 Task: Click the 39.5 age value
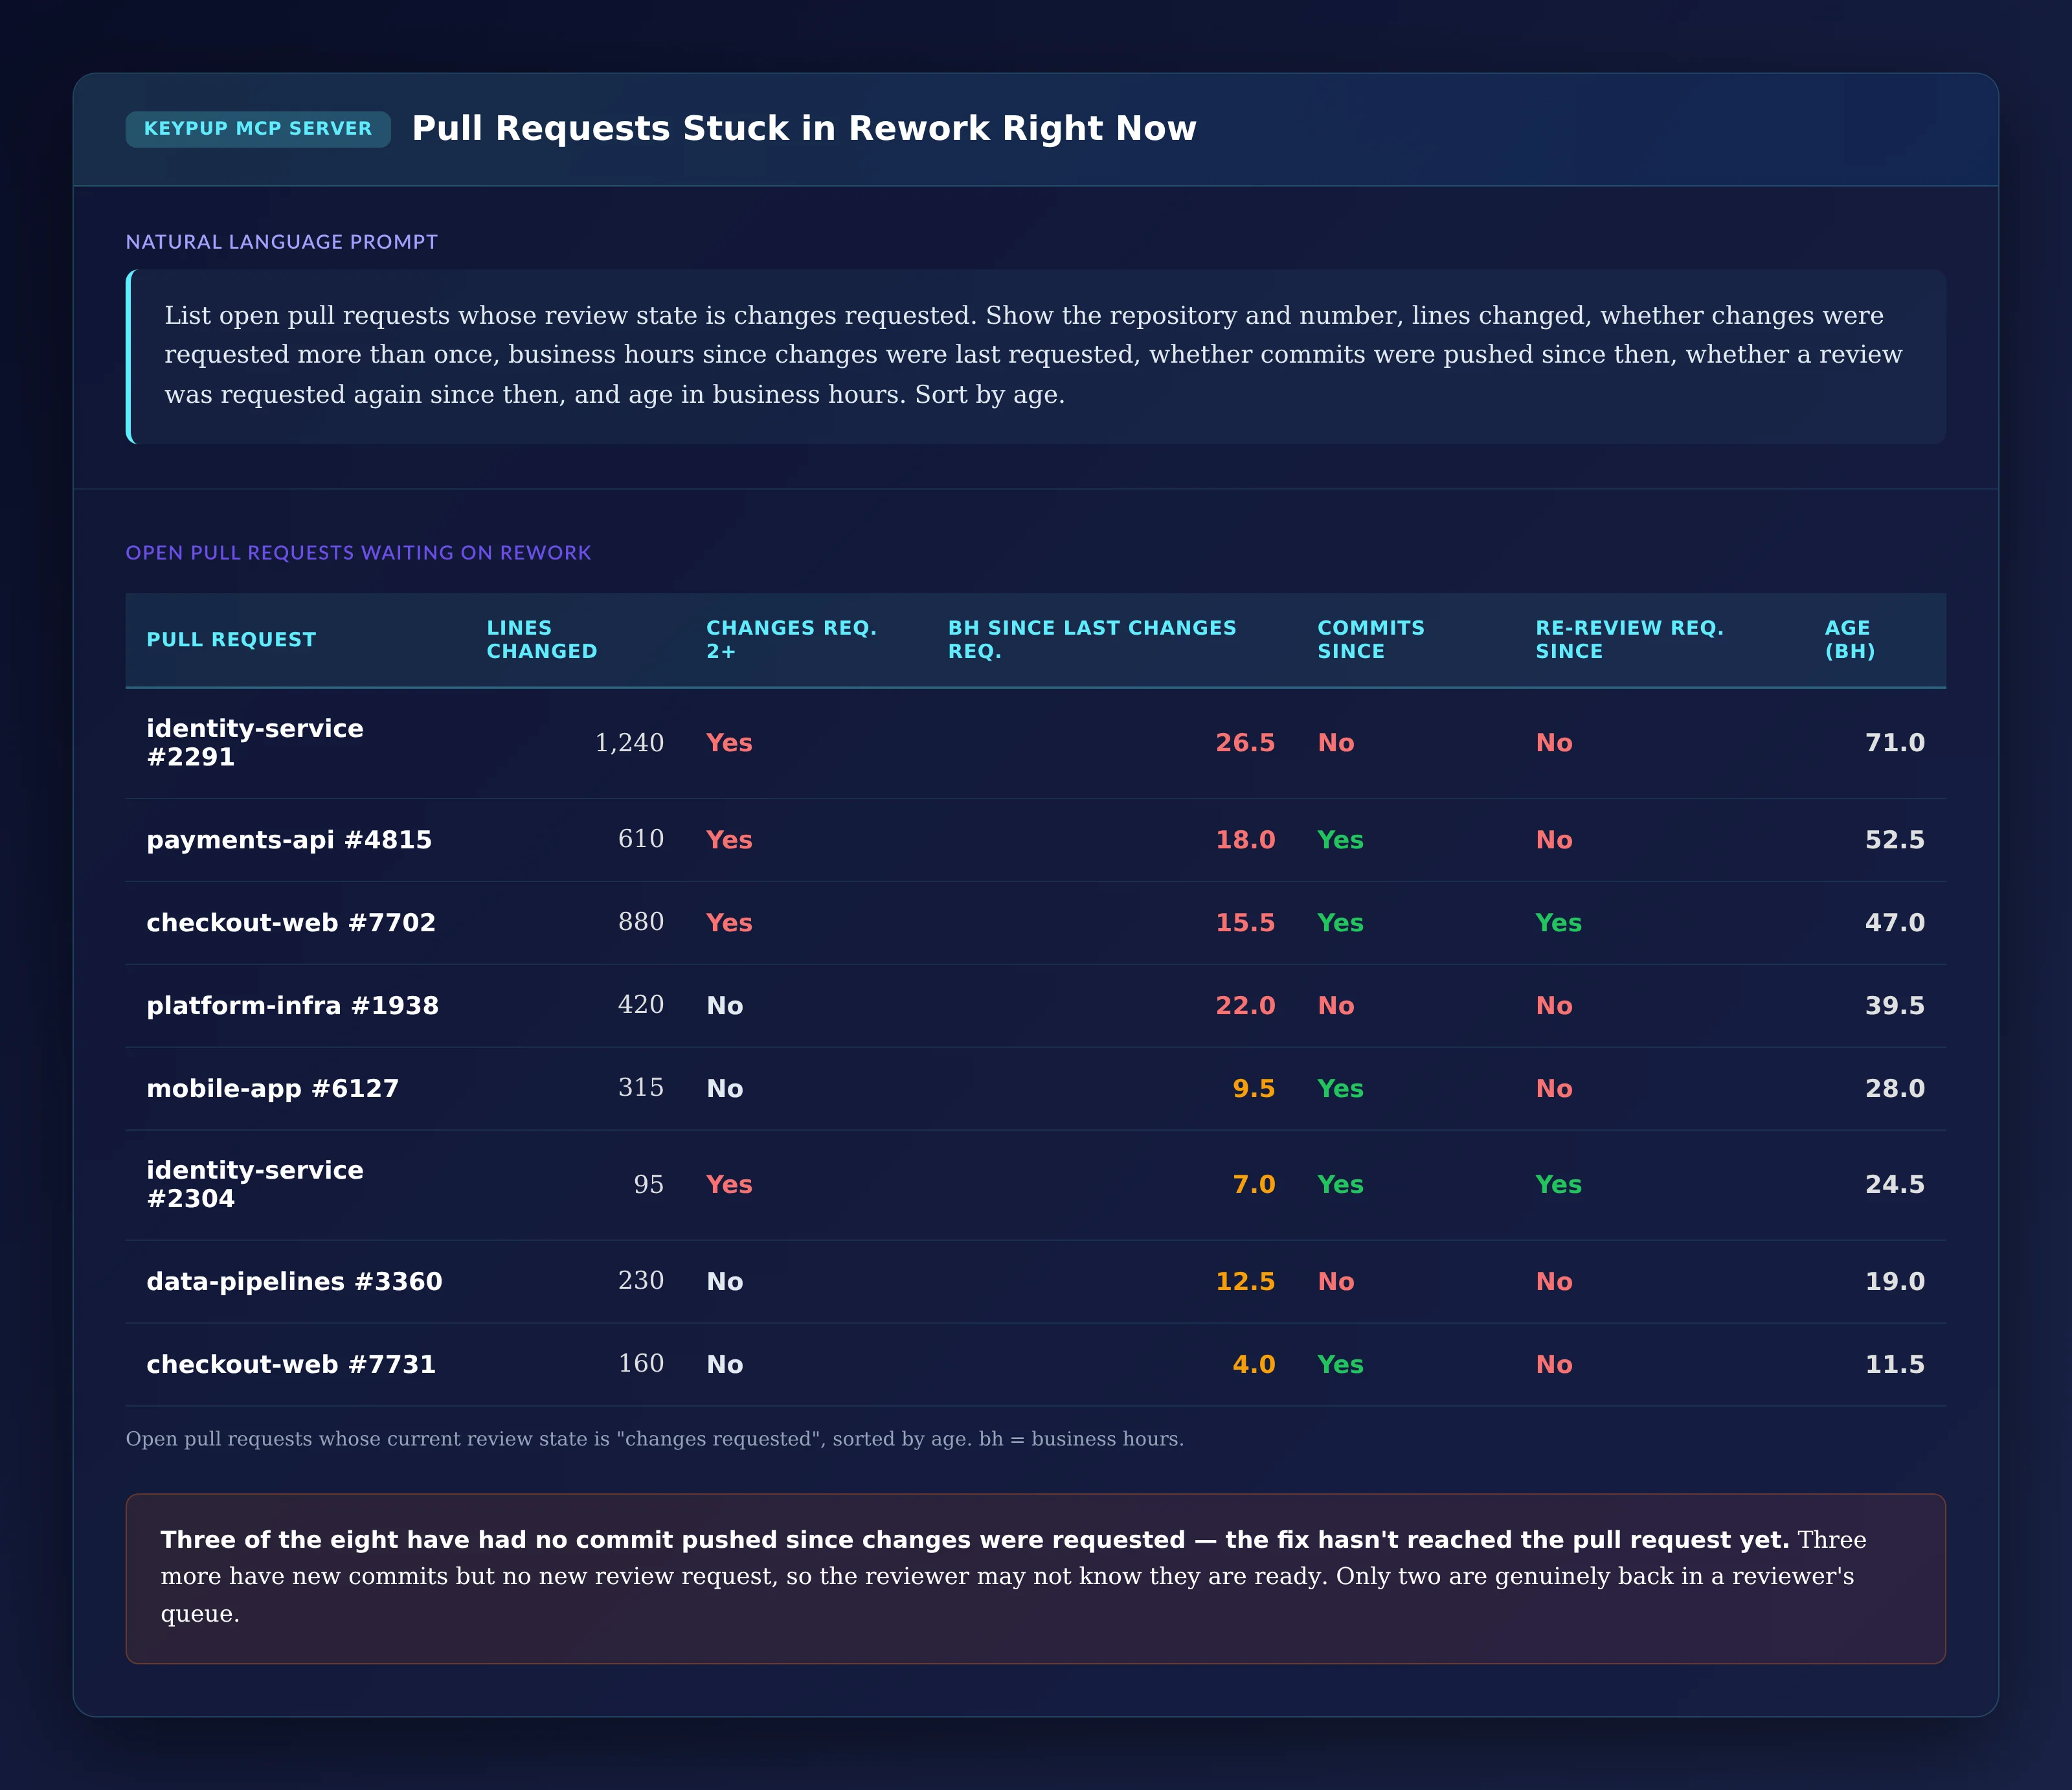pos(1895,1006)
